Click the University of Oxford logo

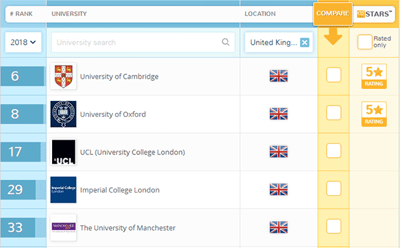coord(63,114)
